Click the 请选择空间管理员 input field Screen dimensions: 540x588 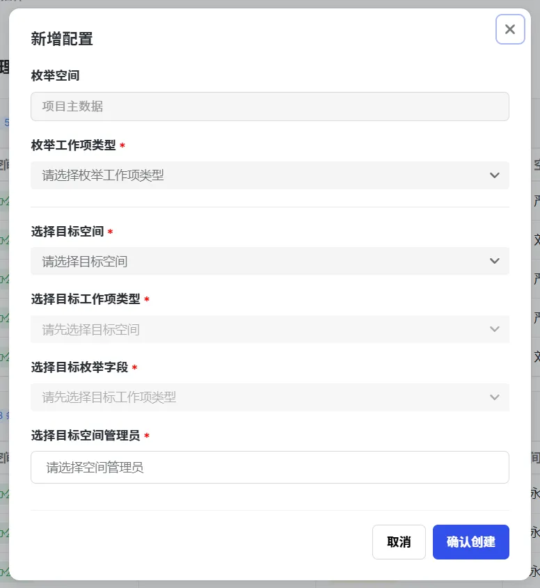click(269, 467)
